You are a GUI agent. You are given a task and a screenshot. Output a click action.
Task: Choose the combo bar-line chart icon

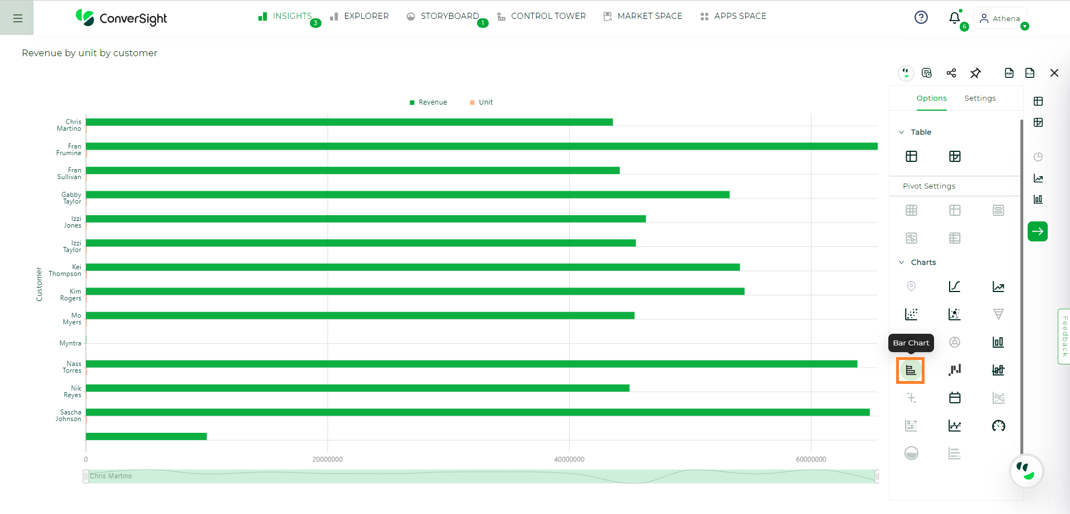coord(998,370)
